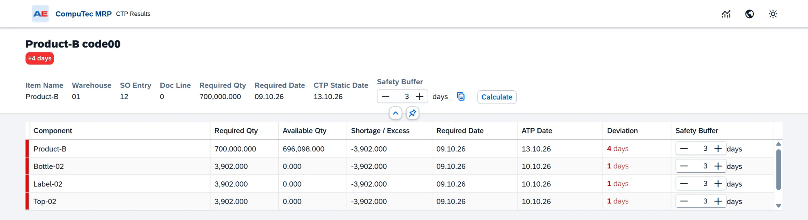
Task: Click the +4 days red badge
Action: (x=40, y=58)
